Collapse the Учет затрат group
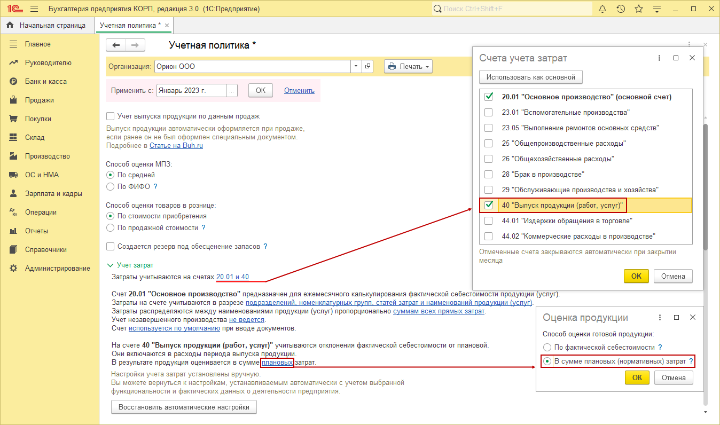 click(110, 265)
